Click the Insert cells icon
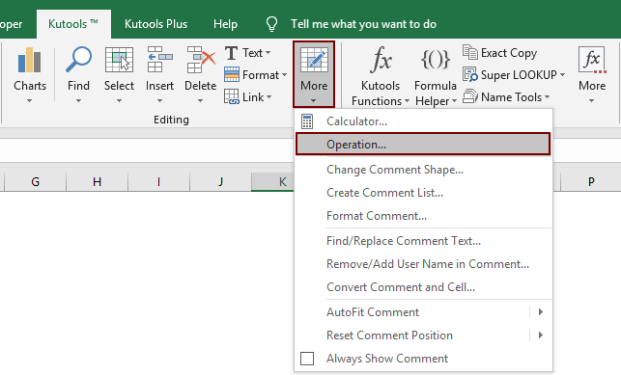Image resolution: width=621 pixels, height=375 pixels. (159, 60)
